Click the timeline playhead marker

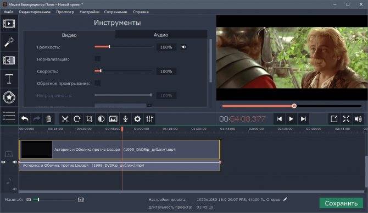122,129
